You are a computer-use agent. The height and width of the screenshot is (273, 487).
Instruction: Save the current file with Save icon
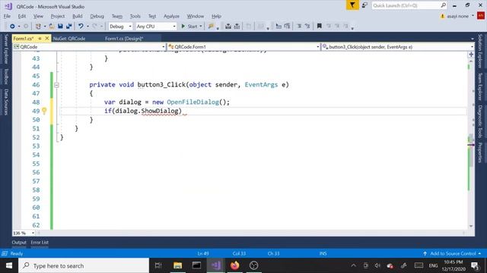[x=60, y=27]
